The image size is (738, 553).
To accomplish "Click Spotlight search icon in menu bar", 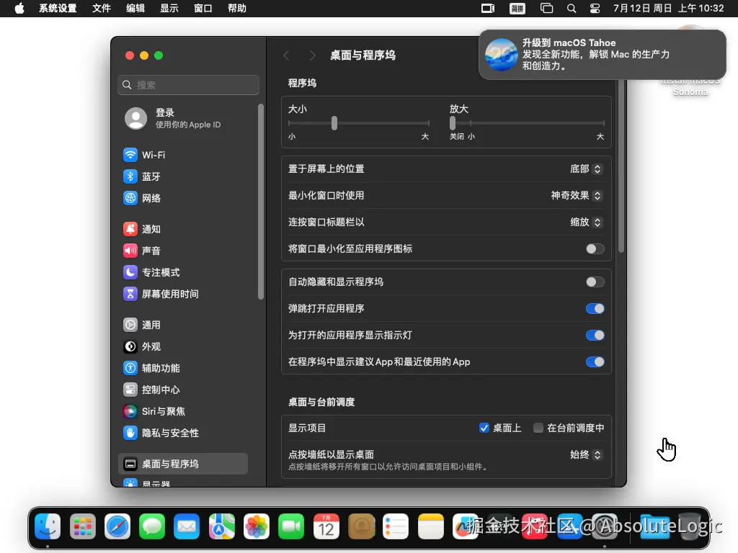I will pyautogui.click(x=572, y=9).
